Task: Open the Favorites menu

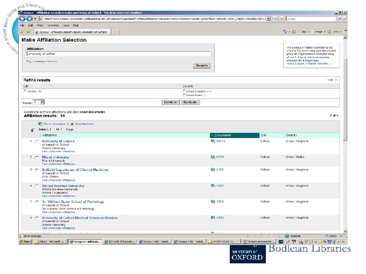Action: point(53,25)
